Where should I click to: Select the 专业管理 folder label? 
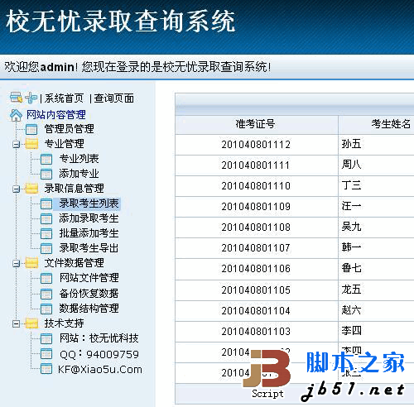point(64,144)
